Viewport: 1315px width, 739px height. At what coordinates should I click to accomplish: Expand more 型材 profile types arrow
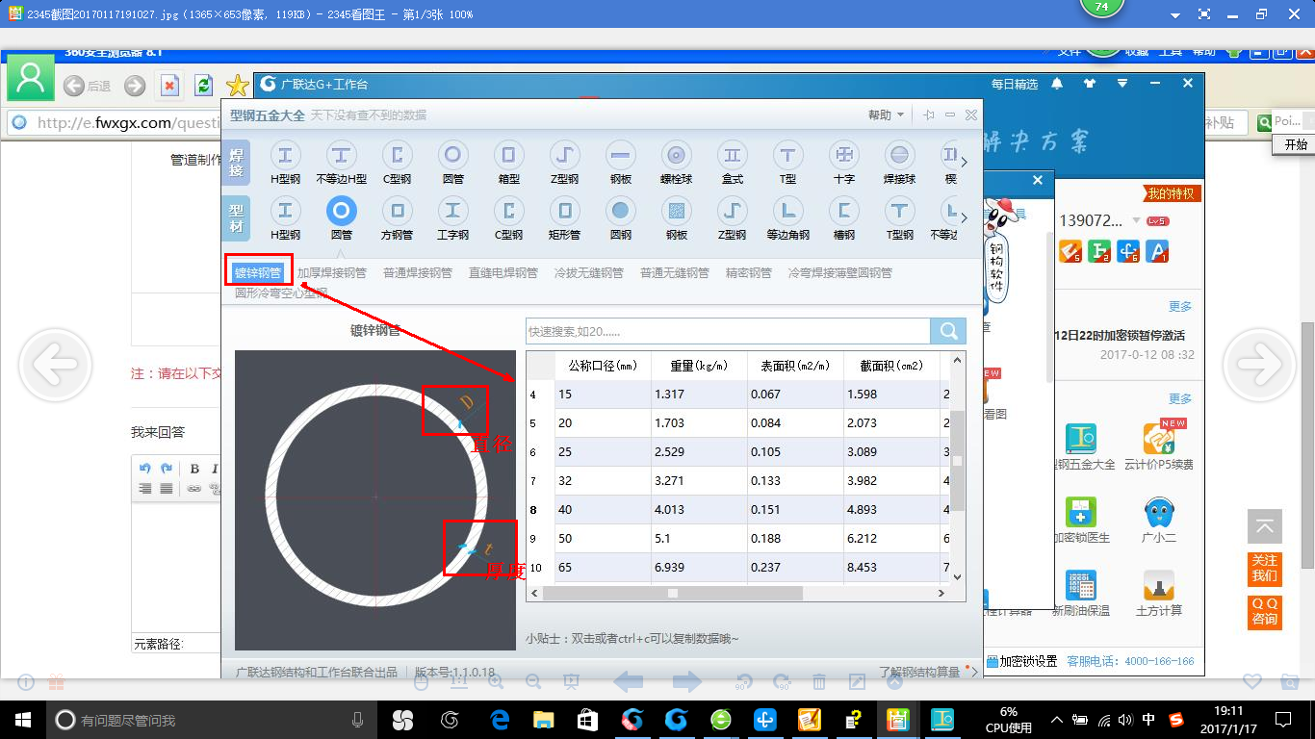pyautogui.click(x=965, y=217)
